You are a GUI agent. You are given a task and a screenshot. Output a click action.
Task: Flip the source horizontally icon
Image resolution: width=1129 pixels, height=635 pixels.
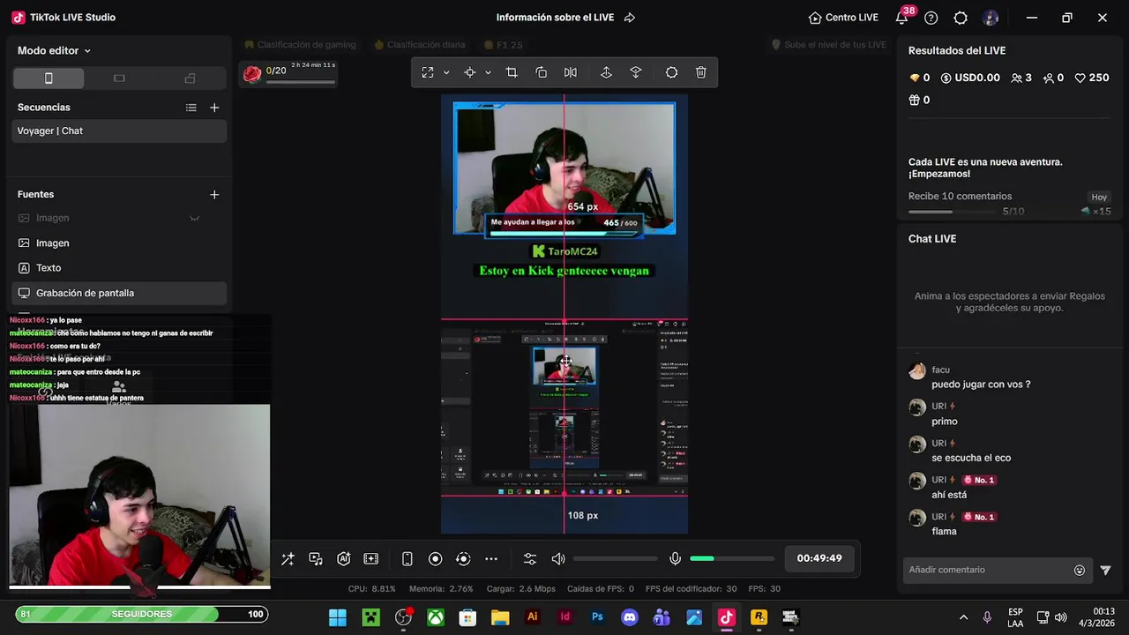click(x=571, y=72)
